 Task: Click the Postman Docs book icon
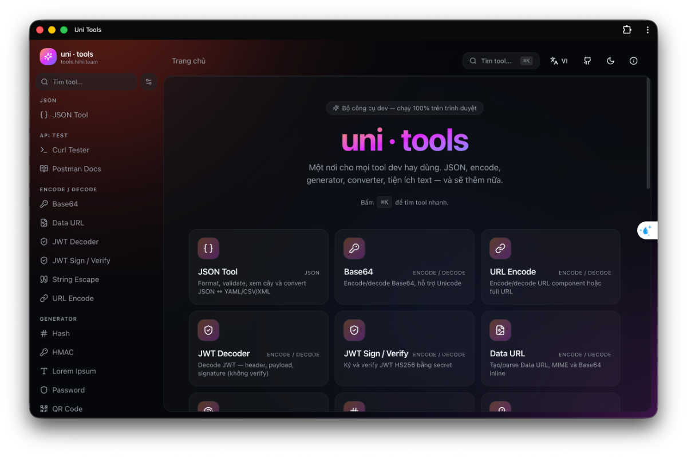[x=44, y=169]
